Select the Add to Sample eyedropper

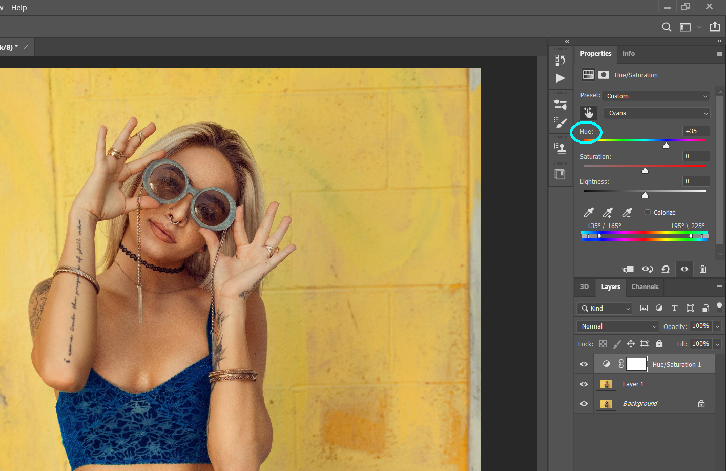click(x=608, y=212)
